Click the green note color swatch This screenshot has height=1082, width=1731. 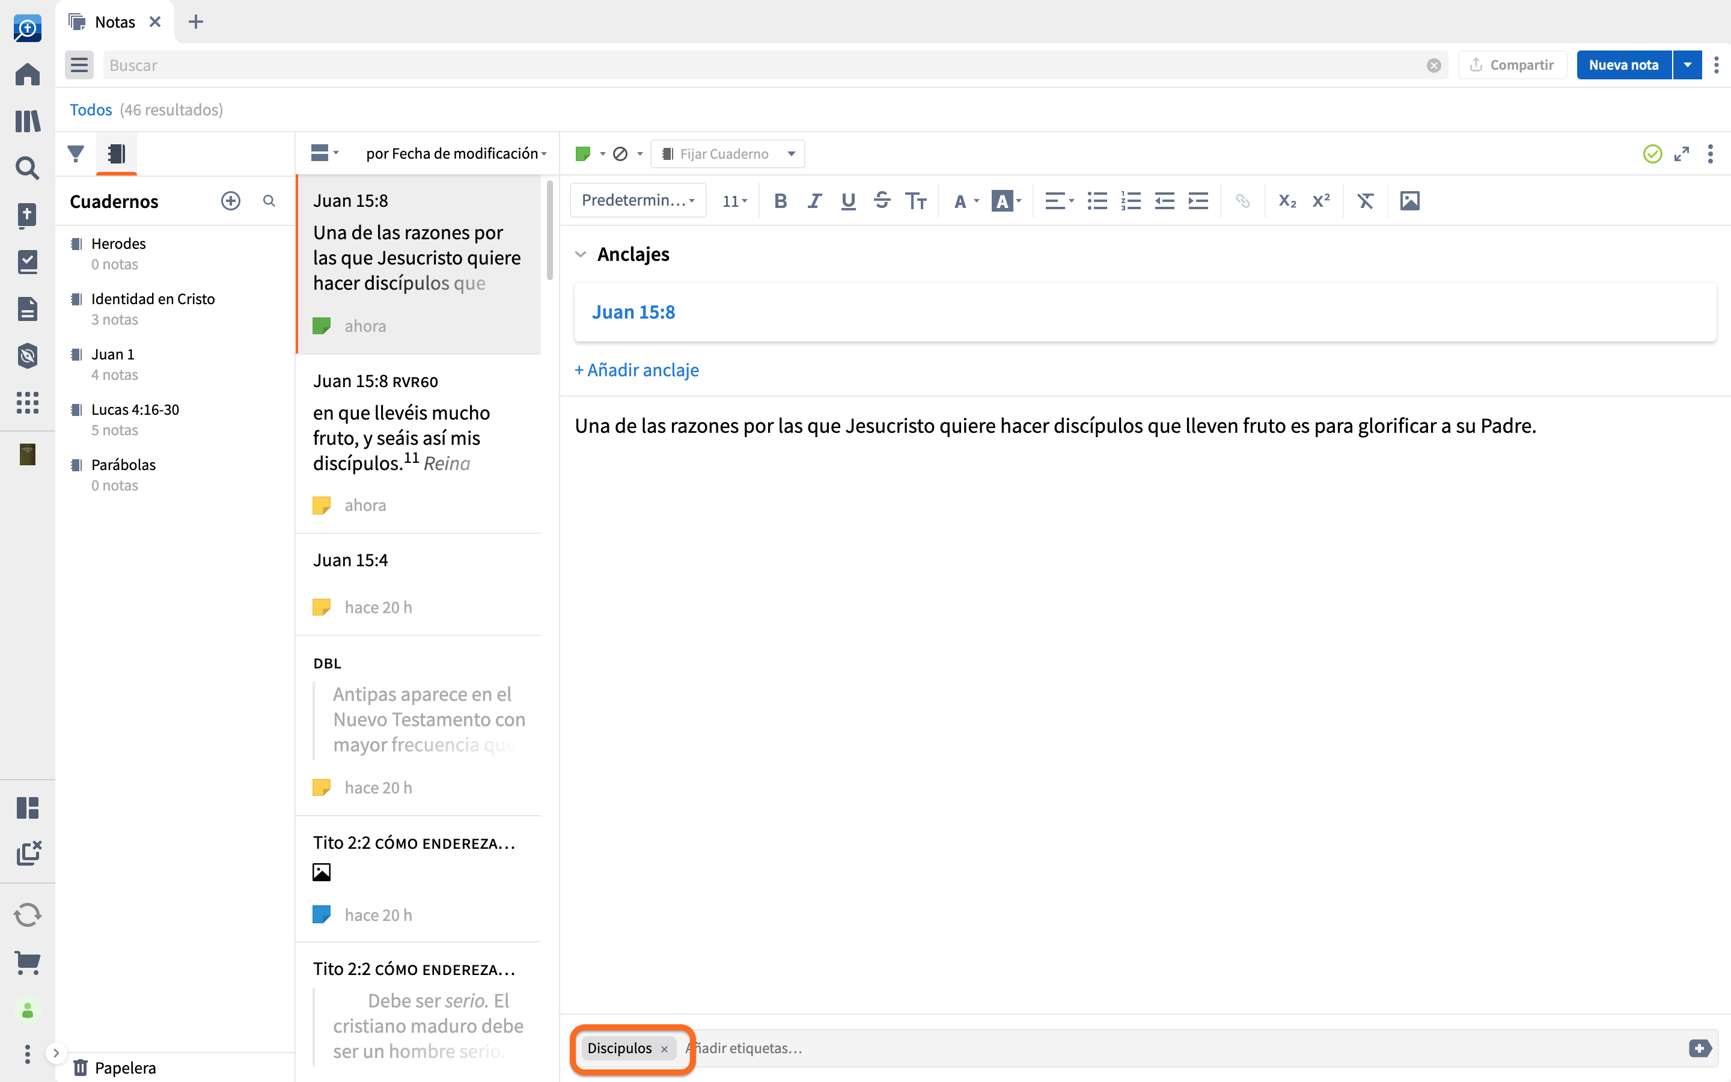[x=583, y=154]
